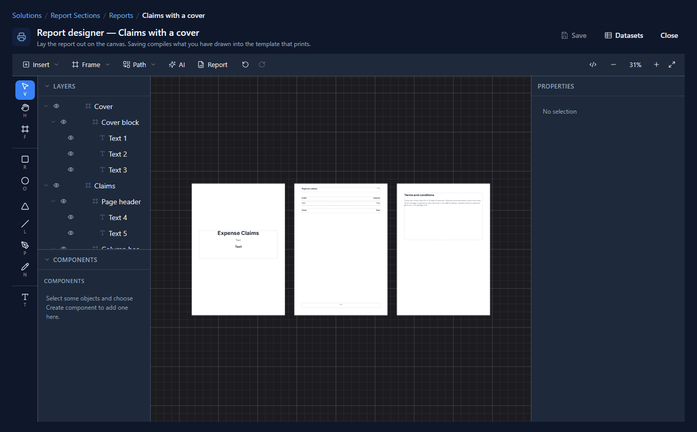Viewport: 697px width, 432px height.
Task: Collapse the Components panel
Action: [47, 260]
